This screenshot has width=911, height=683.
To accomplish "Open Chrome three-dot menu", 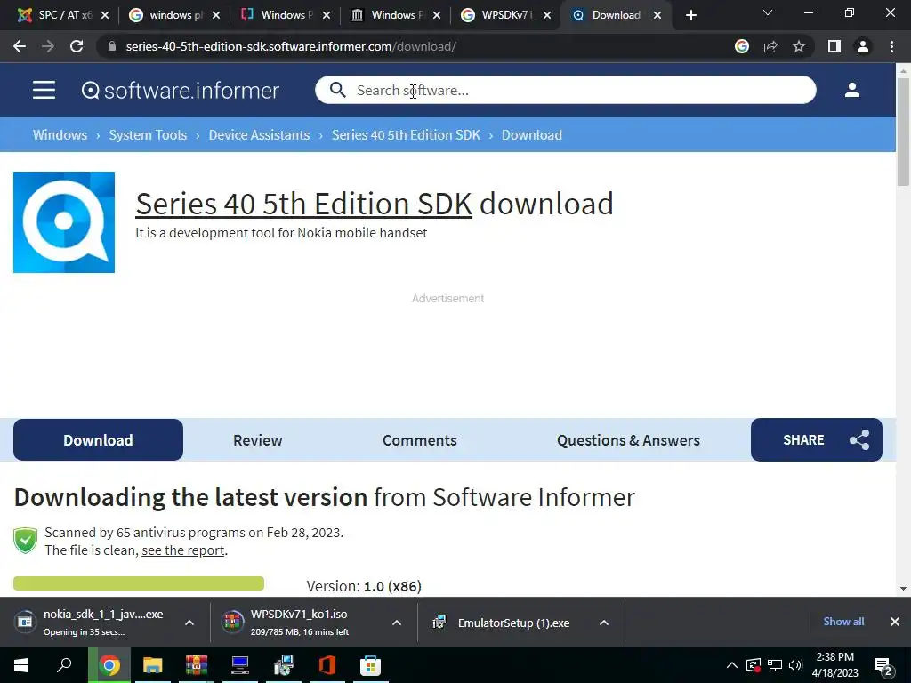I will [891, 46].
